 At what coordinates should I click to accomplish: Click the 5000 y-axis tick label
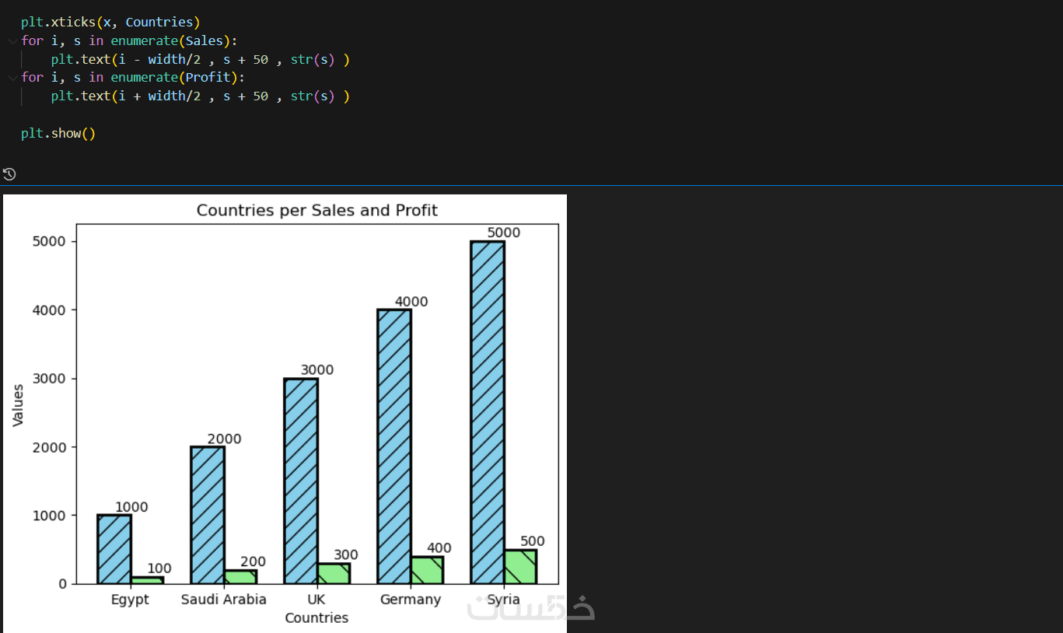pos(48,242)
